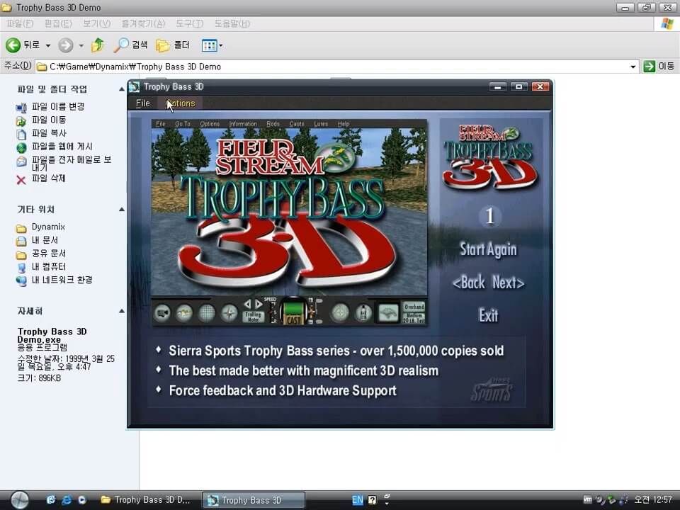Click the language bar help icon
The image size is (680, 510).
tap(372, 500)
